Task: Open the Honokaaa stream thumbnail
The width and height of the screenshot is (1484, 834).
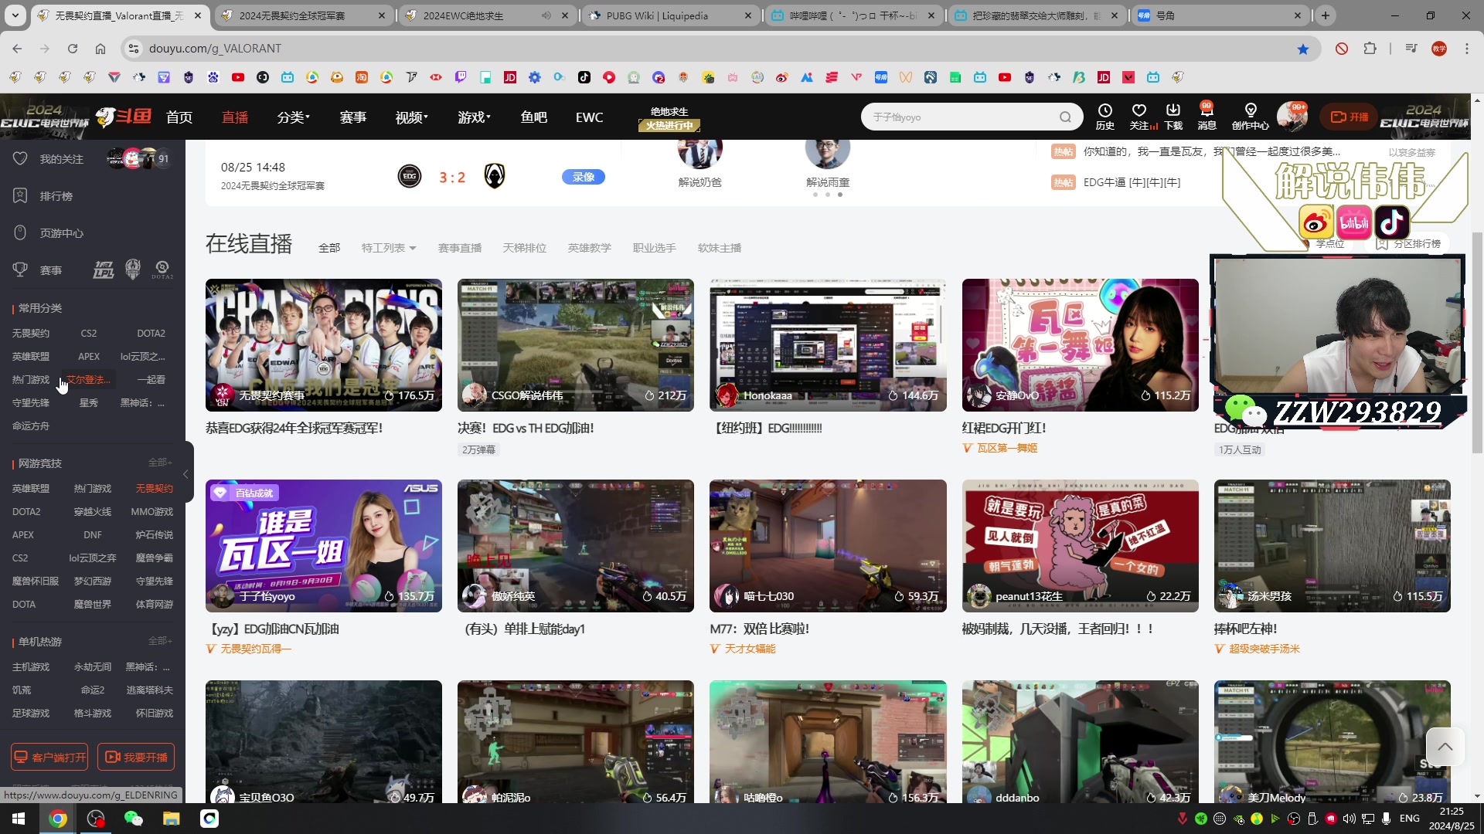Action: (x=828, y=345)
